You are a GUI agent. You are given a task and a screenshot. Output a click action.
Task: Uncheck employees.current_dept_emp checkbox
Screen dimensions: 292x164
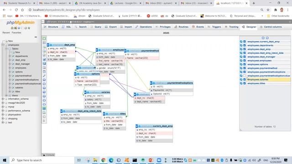[x=245, y=41]
